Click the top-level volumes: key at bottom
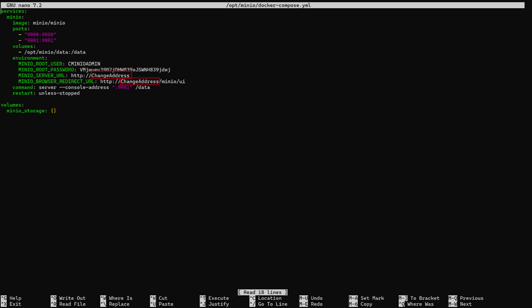Viewport: 532px width, 308px height. [12, 105]
